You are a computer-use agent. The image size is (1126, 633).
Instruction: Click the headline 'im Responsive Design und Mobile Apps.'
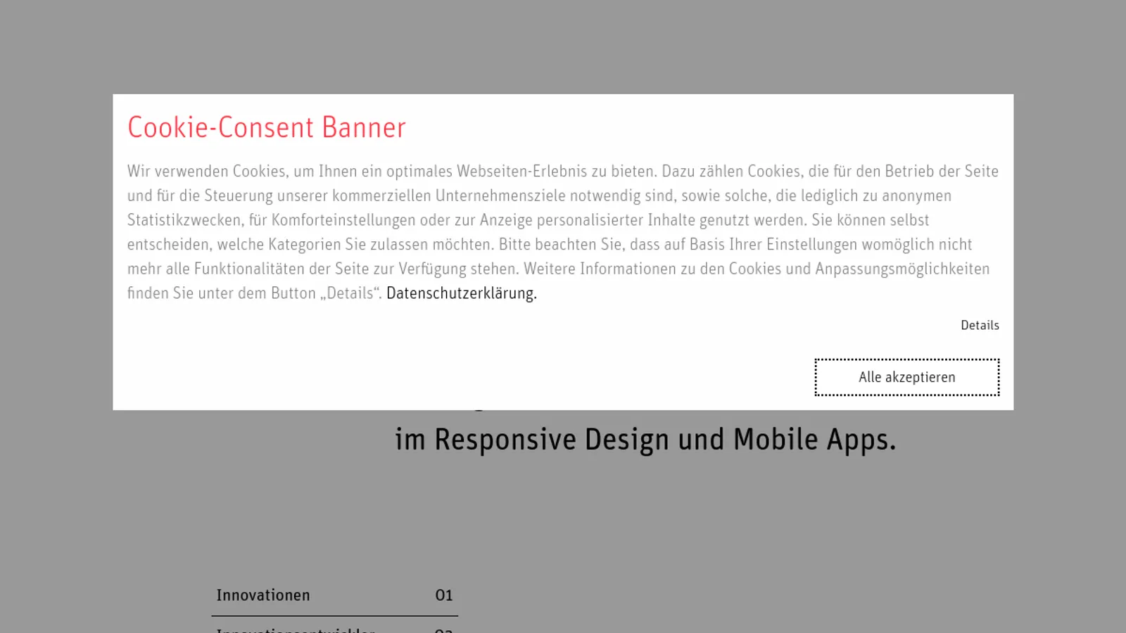[x=645, y=440]
